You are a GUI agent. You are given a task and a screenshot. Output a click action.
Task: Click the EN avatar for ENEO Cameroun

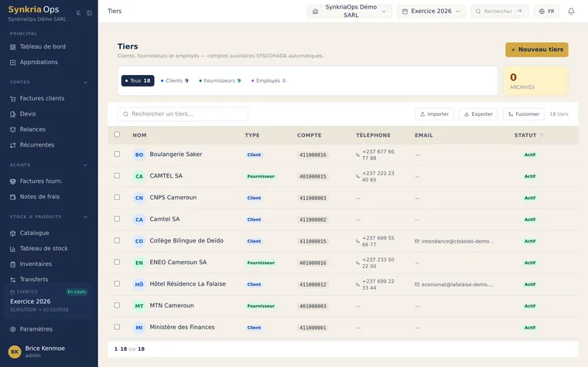139,263
